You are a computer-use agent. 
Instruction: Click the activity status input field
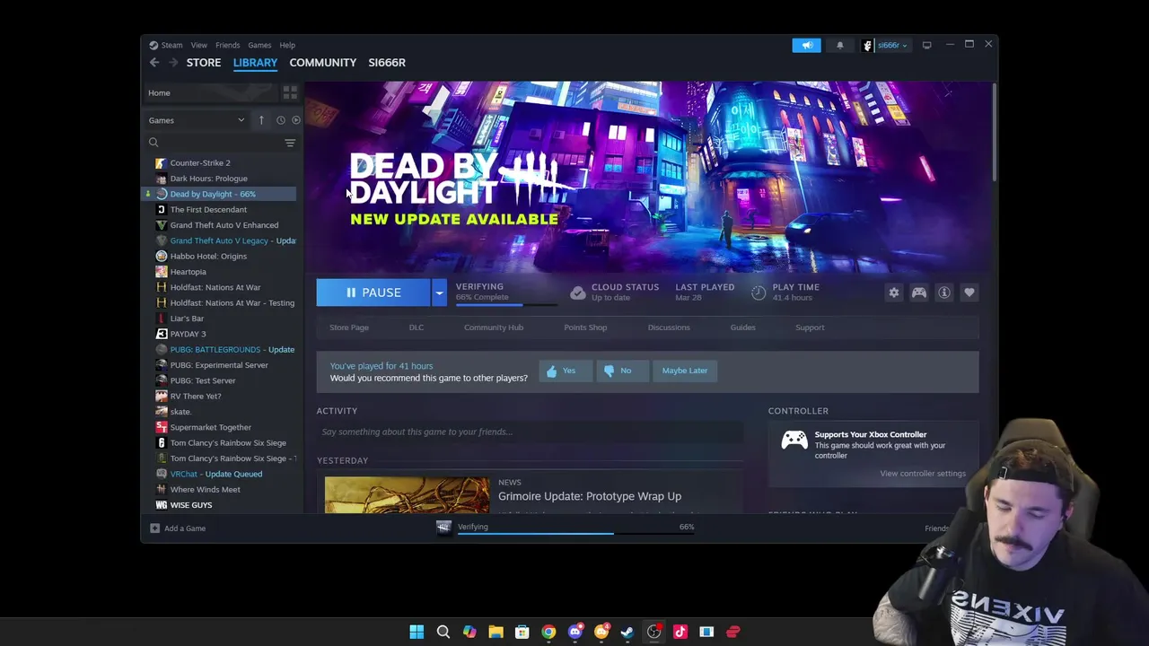[x=530, y=432]
